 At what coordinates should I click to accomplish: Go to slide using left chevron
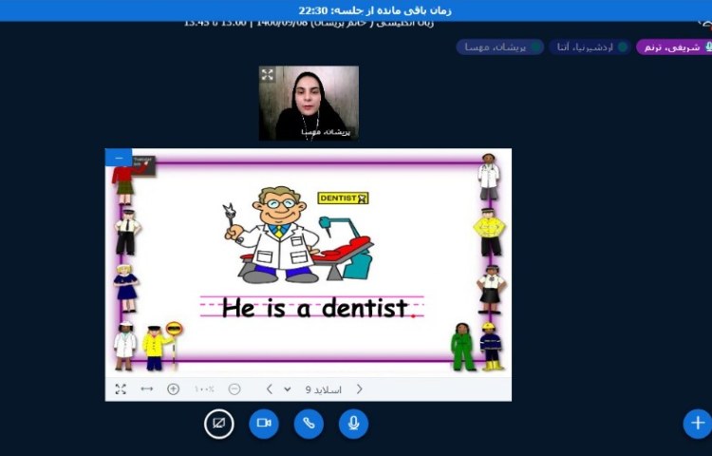coord(270,389)
